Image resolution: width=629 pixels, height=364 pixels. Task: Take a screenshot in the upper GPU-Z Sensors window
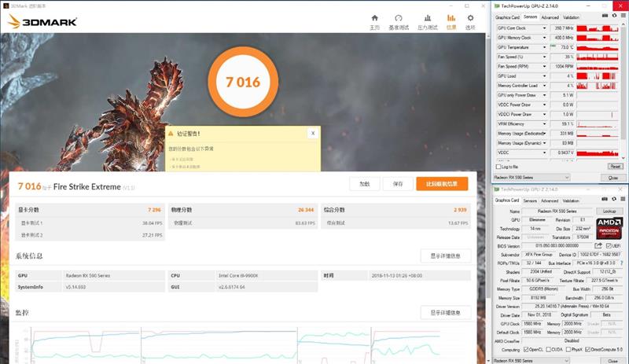(x=605, y=16)
